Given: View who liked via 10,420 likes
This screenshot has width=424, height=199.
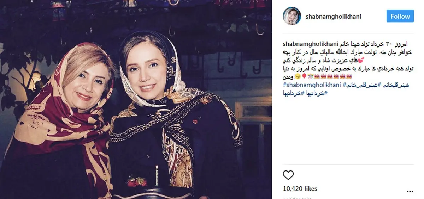Looking at the screenshot, I should click(300, 188).
